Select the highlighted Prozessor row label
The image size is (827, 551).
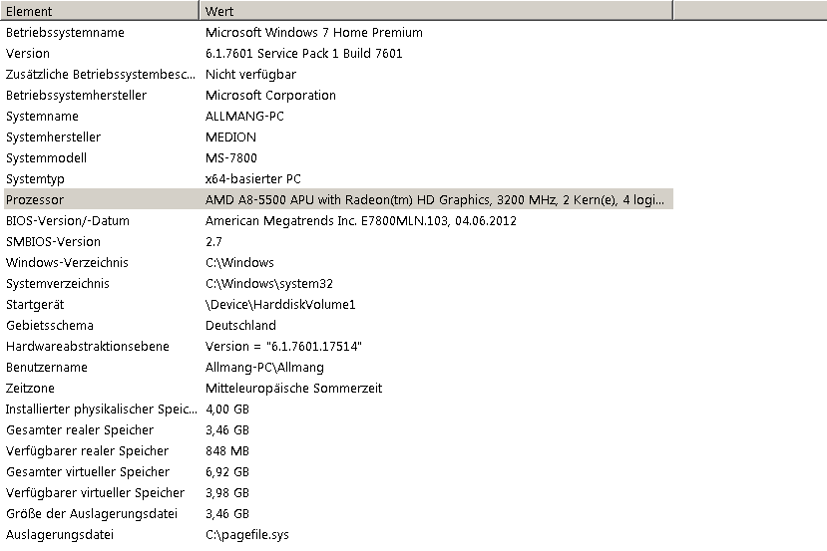pyautogui.click(x=35, y=200)
